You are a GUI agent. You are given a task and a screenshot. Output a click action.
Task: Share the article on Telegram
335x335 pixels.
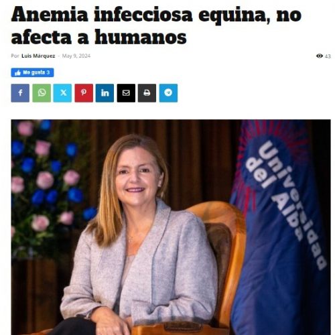pos(168,93)
